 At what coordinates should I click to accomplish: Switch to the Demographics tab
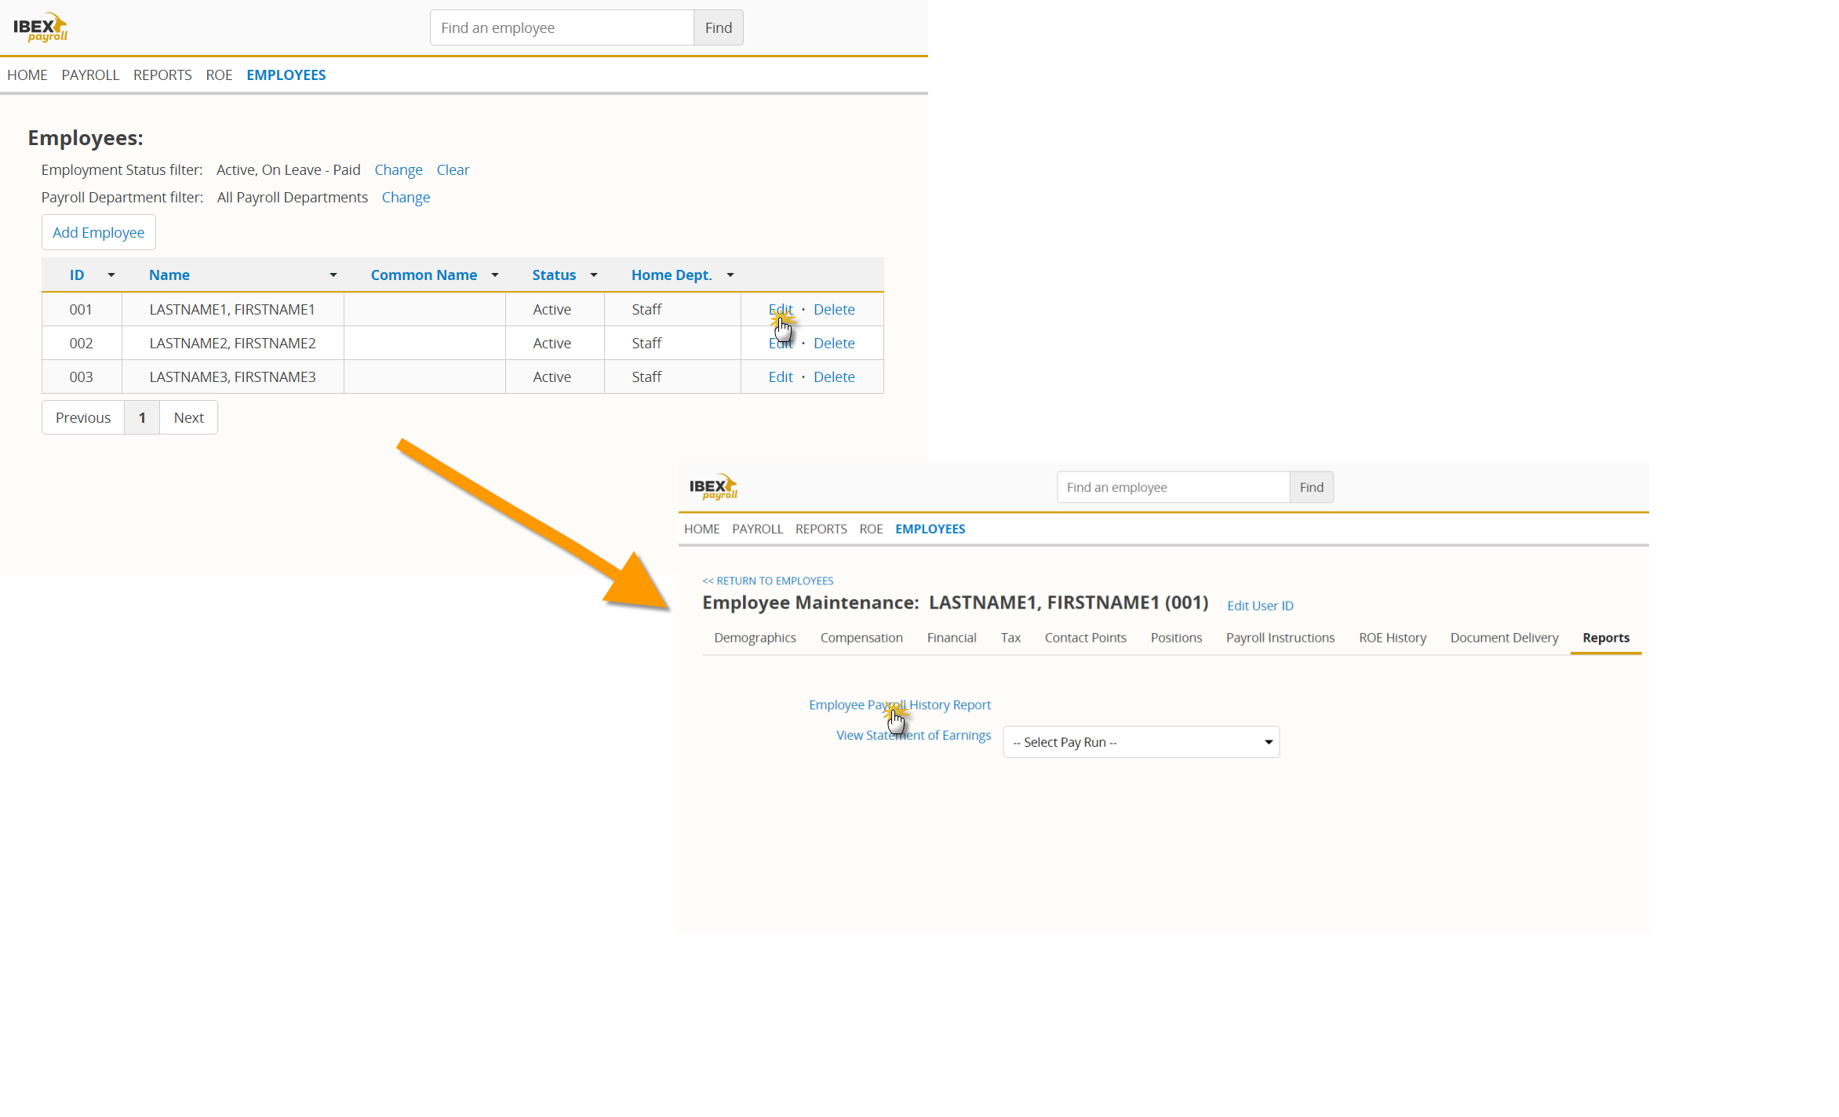pos(755,638)
